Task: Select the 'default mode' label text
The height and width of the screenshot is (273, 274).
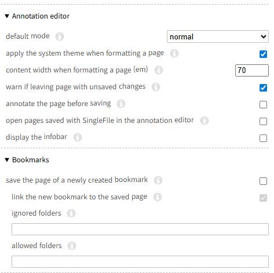Action: tap(28, 36)
